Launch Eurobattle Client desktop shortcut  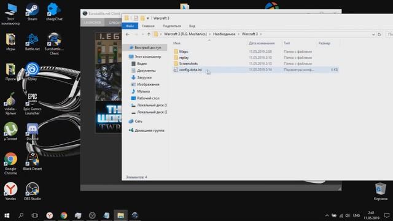pos(54,44)
